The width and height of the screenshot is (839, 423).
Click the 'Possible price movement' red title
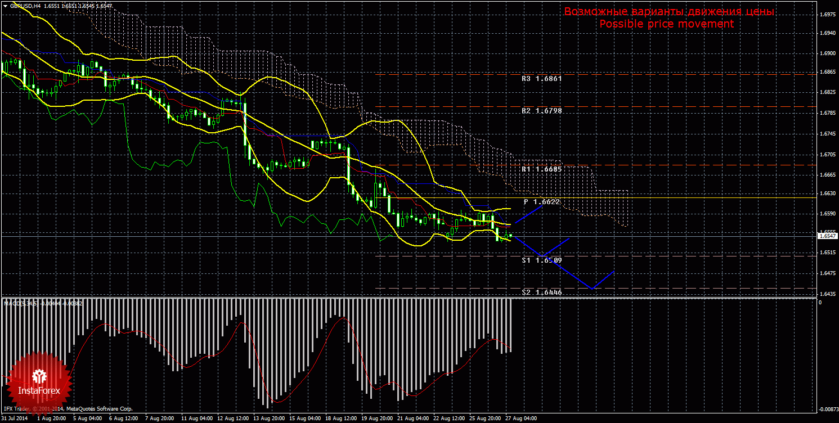[x=666, y=24]
